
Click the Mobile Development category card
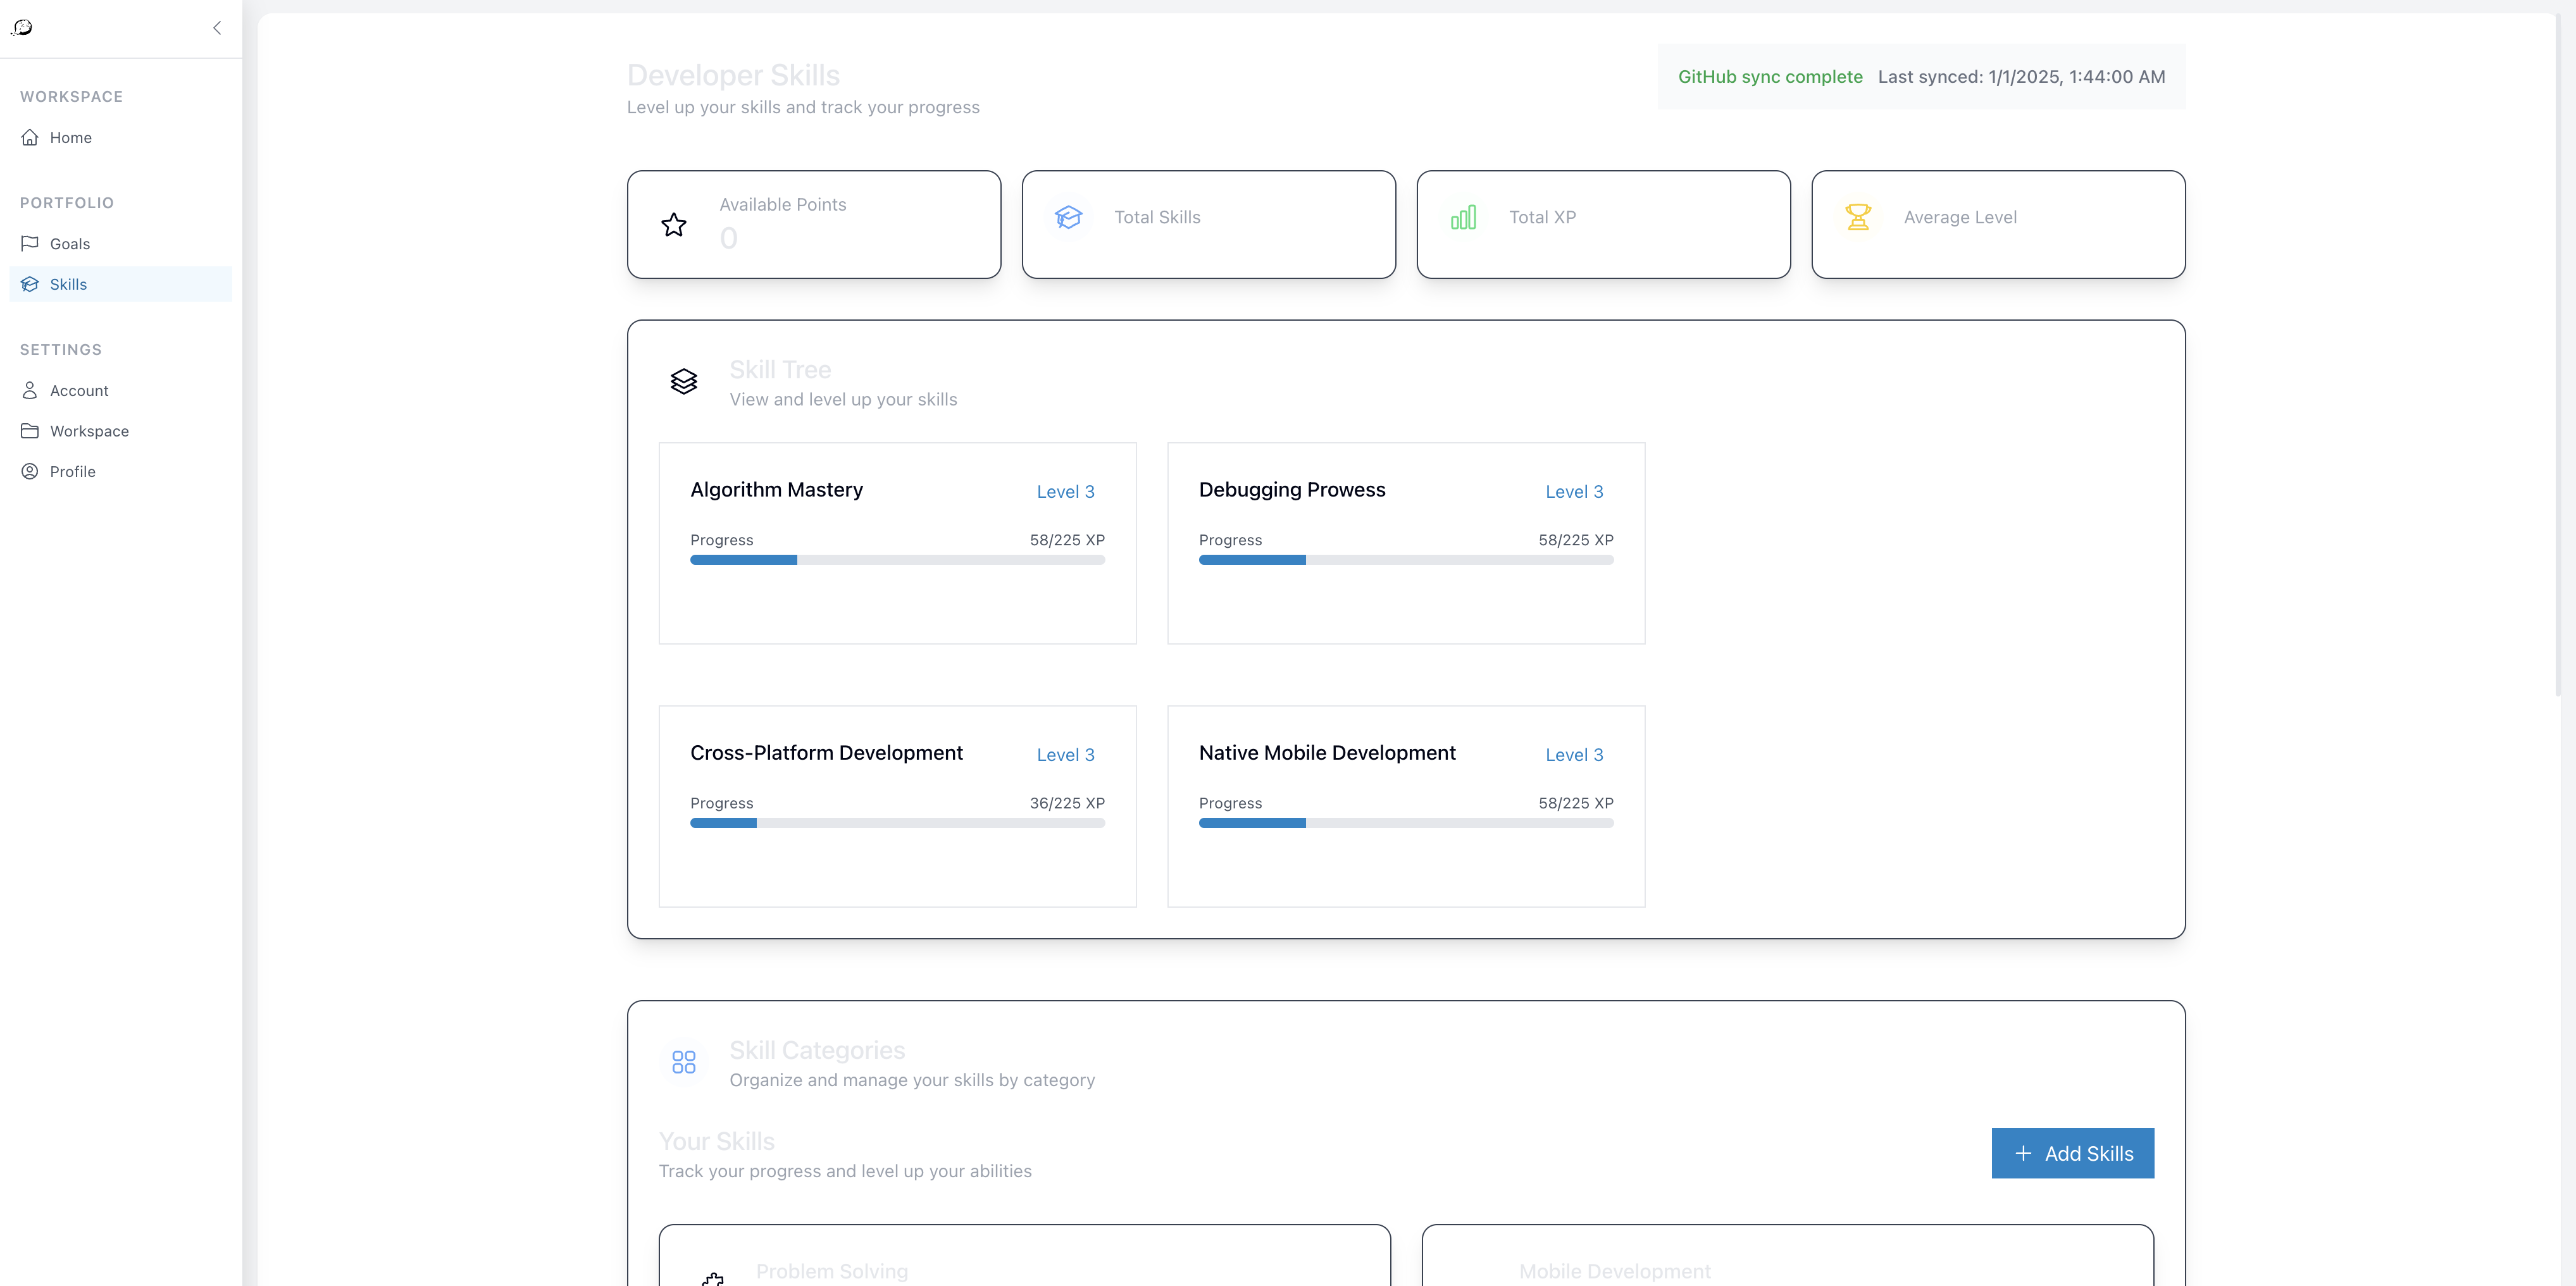pyautogui.click(x=1787, y=1255)
